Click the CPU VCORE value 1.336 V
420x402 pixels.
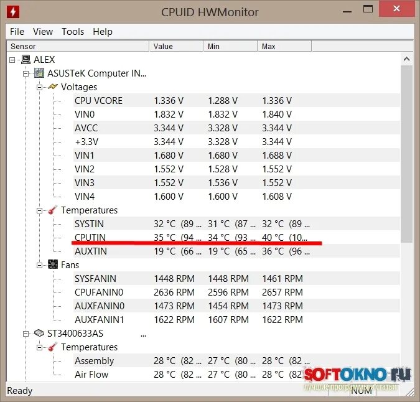coord(169,100)
